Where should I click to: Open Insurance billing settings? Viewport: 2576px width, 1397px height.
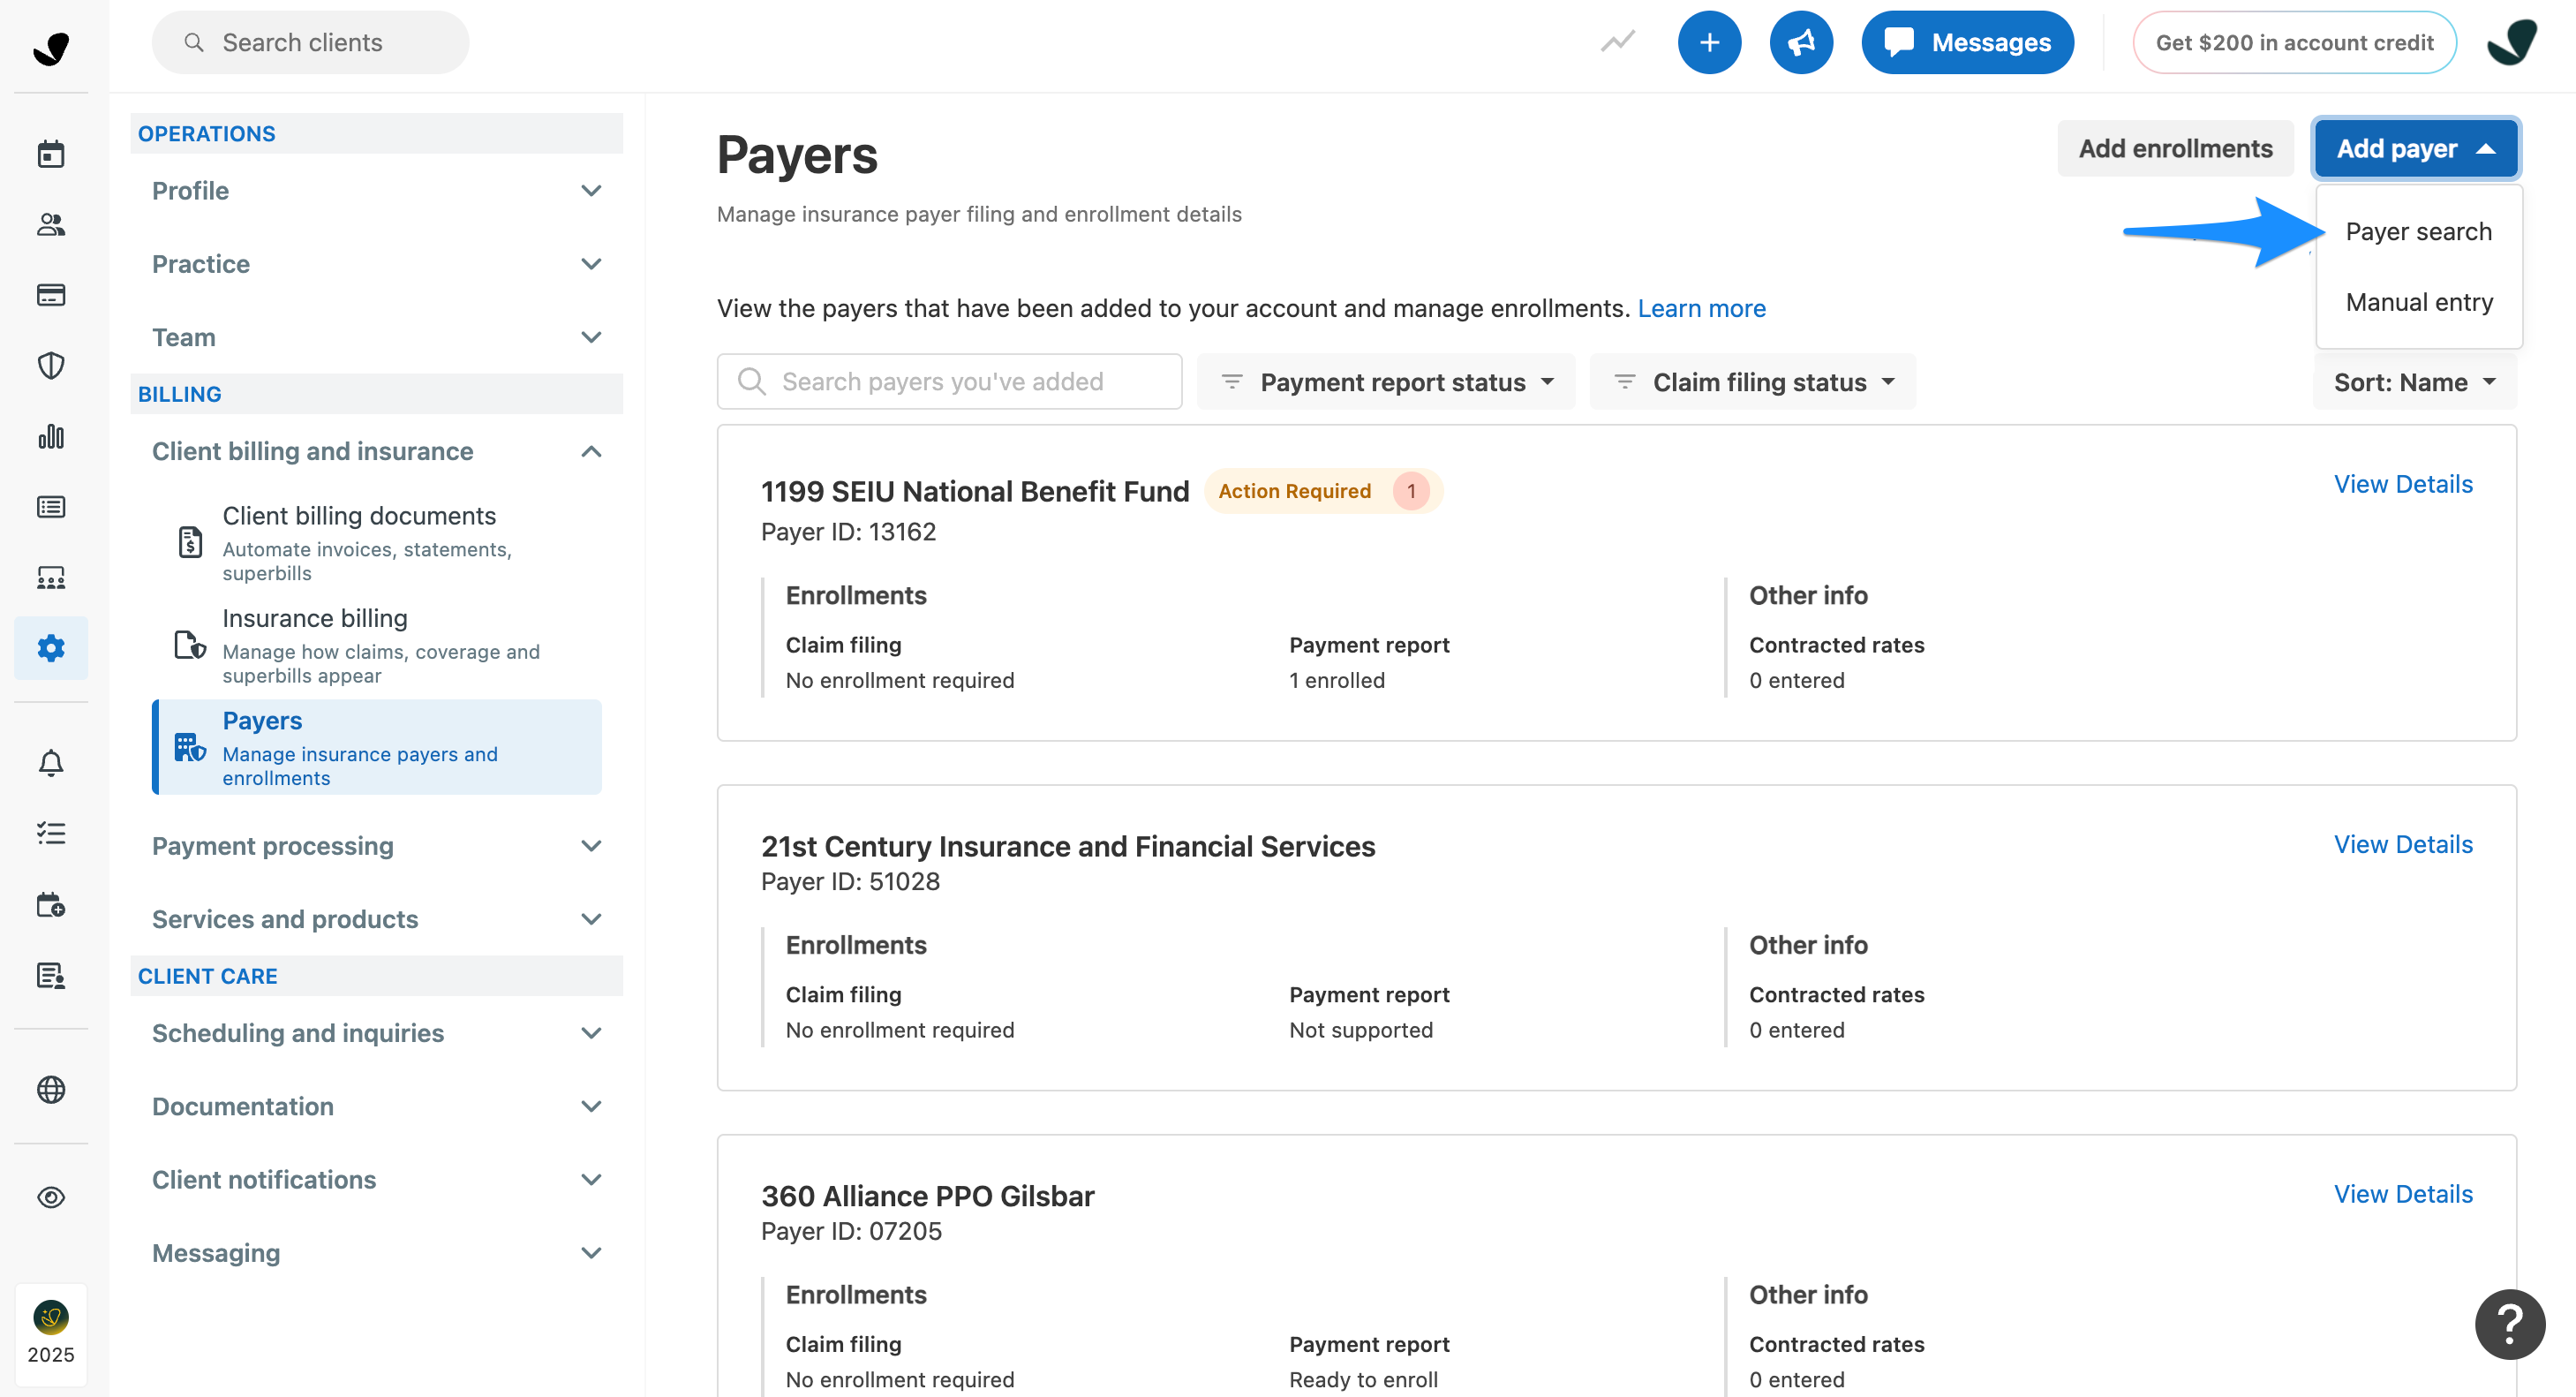click(x=377, y=646)
